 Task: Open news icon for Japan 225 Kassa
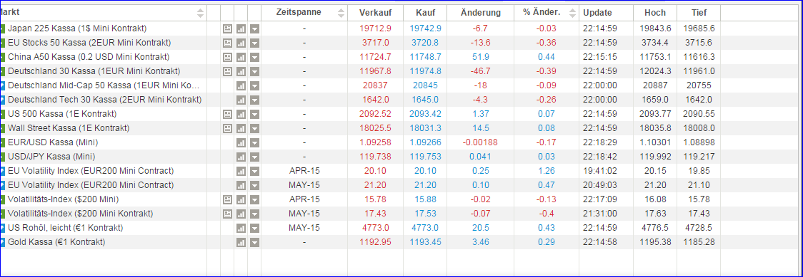(x=227, y=29)
